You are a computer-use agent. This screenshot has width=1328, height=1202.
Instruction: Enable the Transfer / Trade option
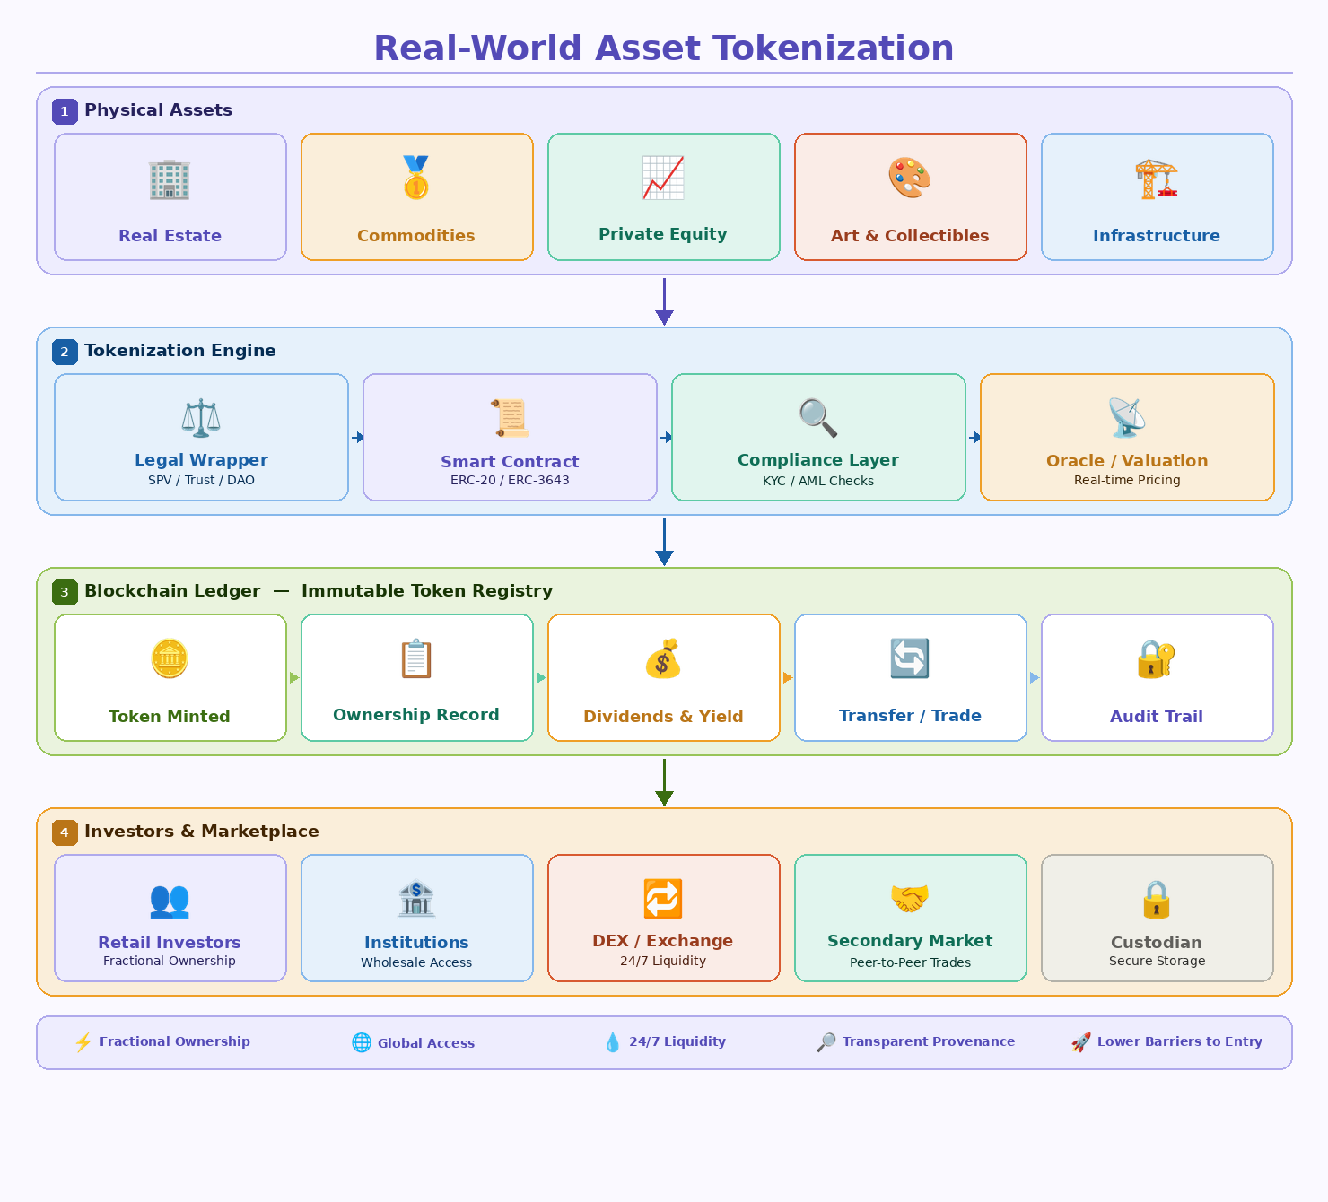(910, 677)
